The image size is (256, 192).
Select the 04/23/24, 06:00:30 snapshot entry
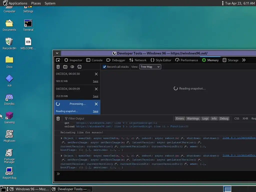(77, 77)
